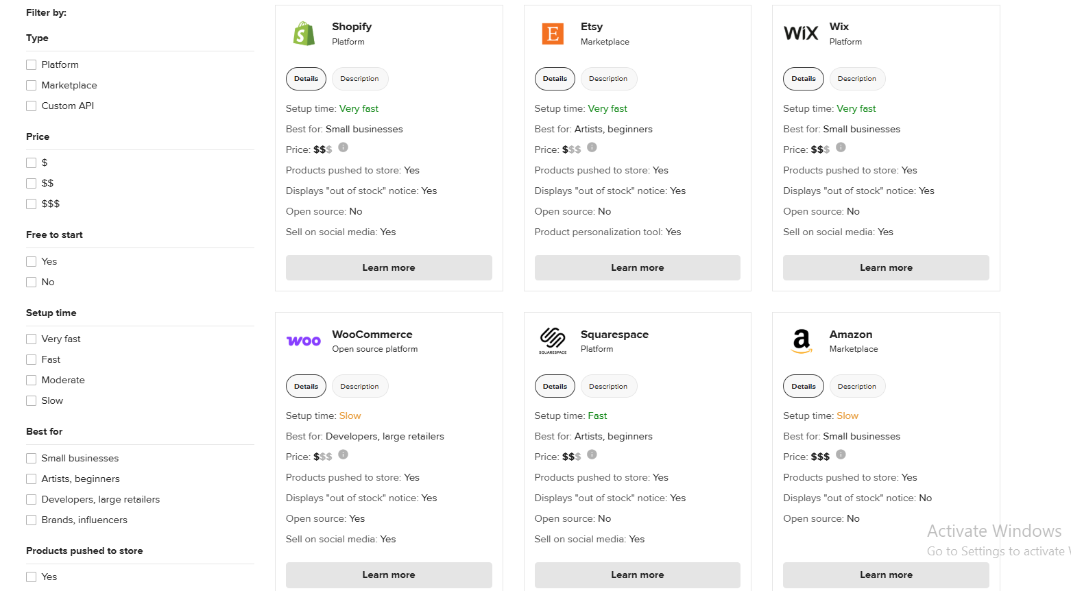Viewport: 1071px width, 591px height.
Task: Click the Wix logo
Action: [x=801, y=33]
